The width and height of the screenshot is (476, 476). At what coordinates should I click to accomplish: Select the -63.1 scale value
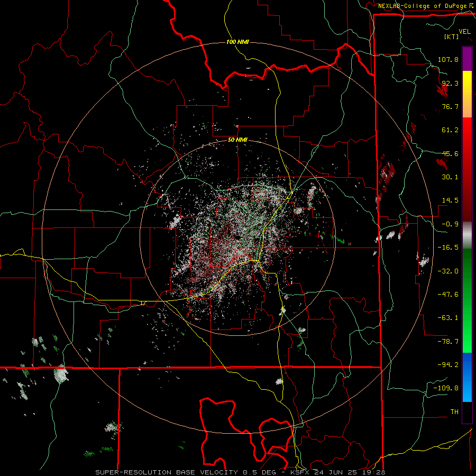coord(448,318)
